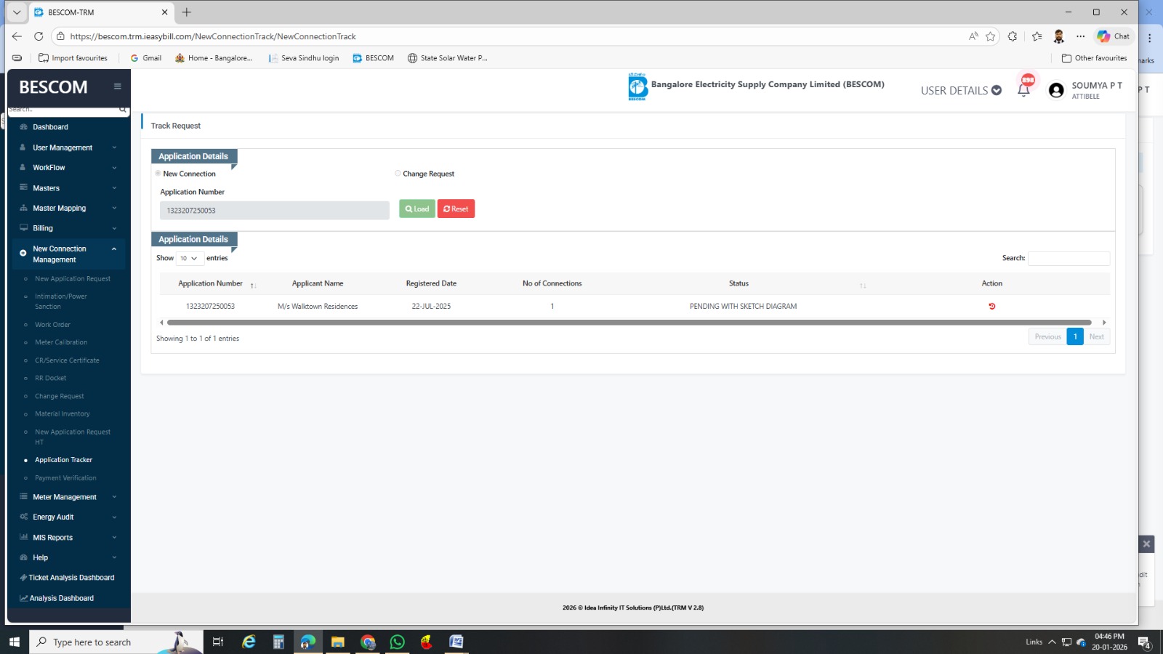Click the Previous pagination button
Viewport: 1163px width, 654px height.
click(x=1047, y=336)
